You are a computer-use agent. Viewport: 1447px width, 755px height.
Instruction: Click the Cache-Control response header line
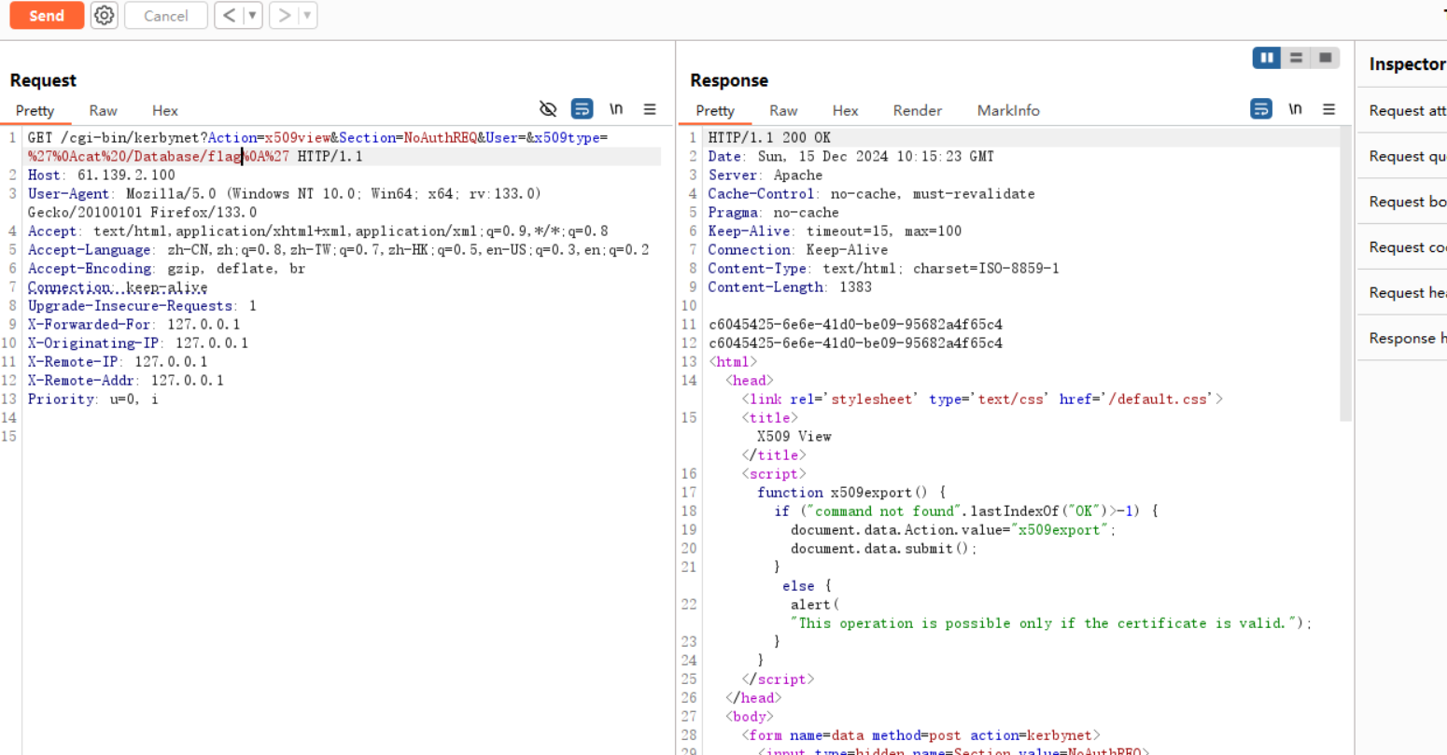[871, 193]
